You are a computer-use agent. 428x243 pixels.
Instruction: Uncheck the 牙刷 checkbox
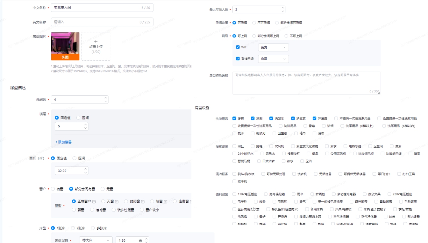pyautogui.click(x=253, y=118)
